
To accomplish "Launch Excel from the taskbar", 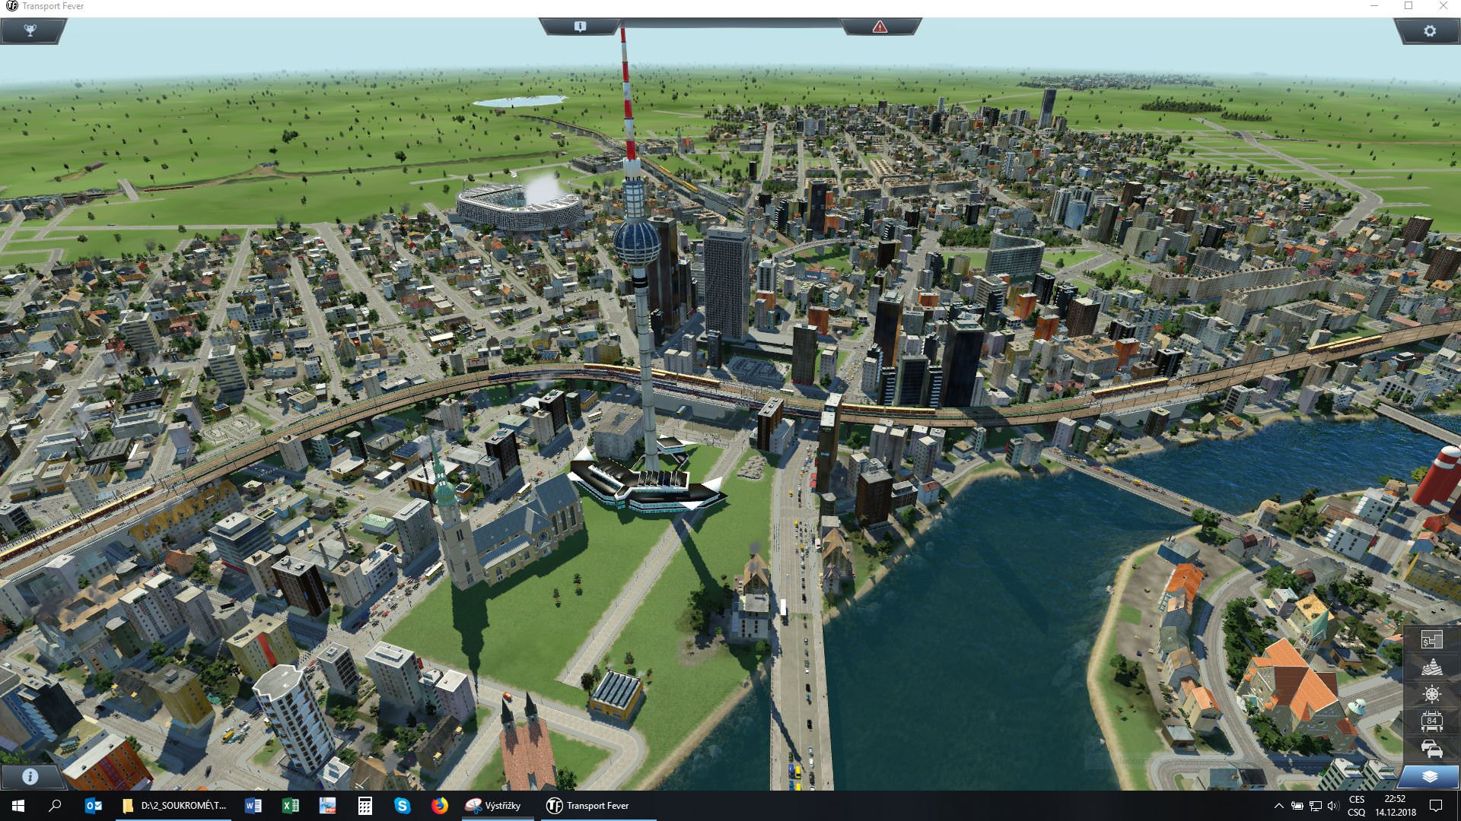I will tap(290, 806).
